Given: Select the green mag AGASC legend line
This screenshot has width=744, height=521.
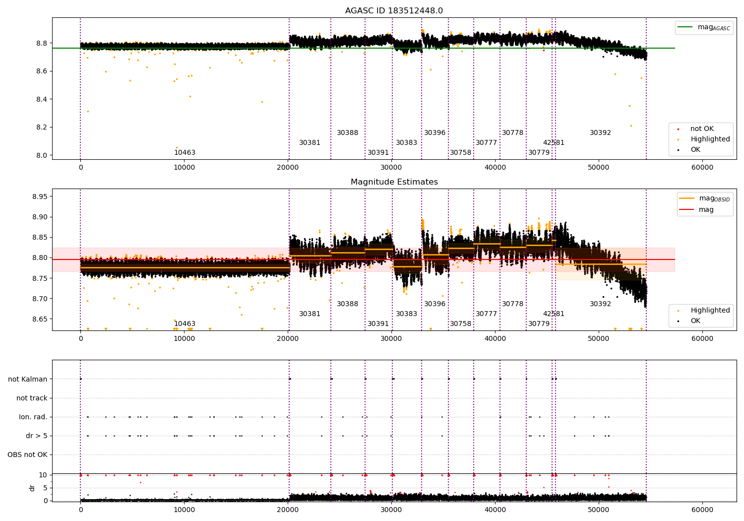Looking at the screenshot, I should [686, 27].
